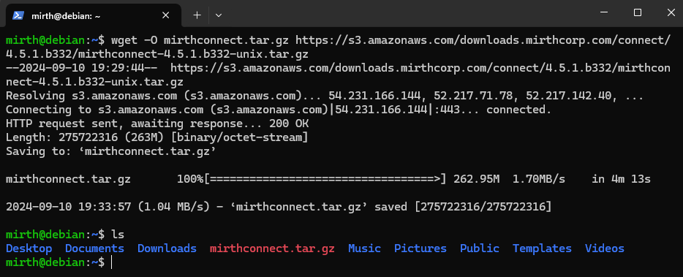Image resolution: width=683 pixels, height=277 pixels.
Task: Click the Desktop directory name
Action: (29, 248)
